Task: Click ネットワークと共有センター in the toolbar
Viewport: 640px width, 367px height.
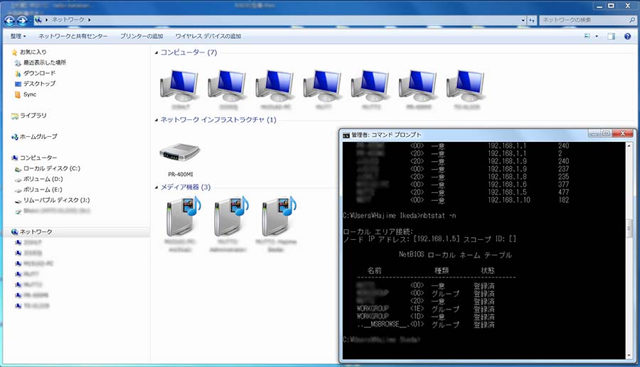Action: pyautogui.click(x=73, y=35)
